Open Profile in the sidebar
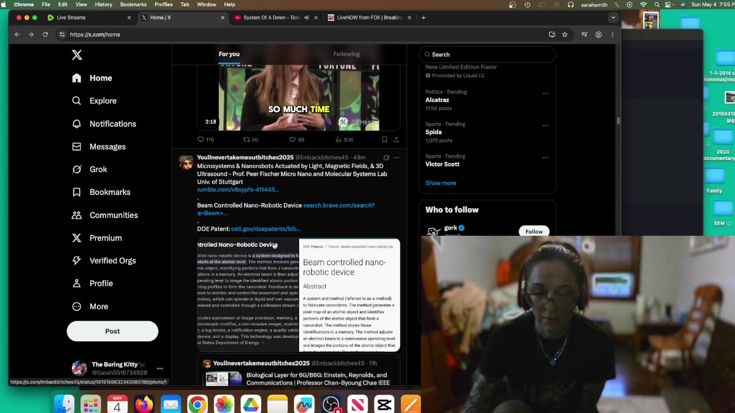 [92, 283]
